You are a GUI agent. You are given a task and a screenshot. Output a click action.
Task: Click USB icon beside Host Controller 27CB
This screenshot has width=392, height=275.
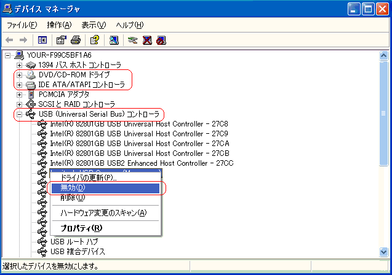tap(42, 153)
